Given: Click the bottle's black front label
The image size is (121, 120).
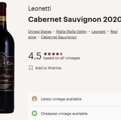Looking at the screenshot, I should (7, 72).
